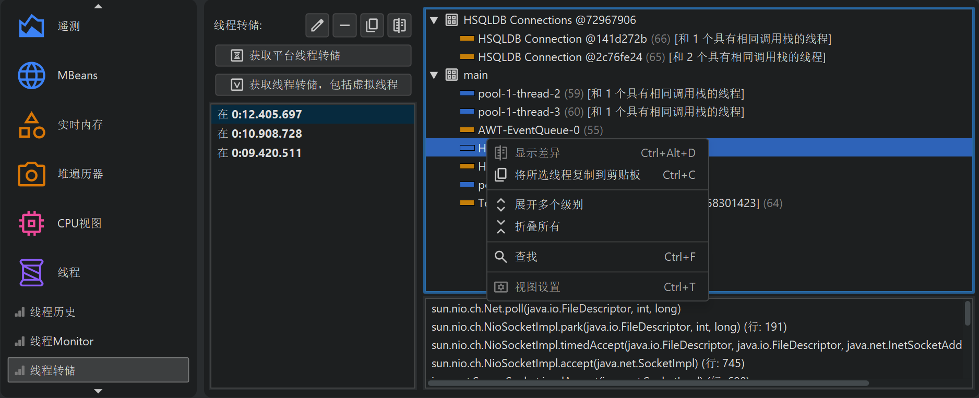Viewport: 979px width, 398px height.
Task: Open the 堆遍历器 heap walker camera icon
Action: 31,174
